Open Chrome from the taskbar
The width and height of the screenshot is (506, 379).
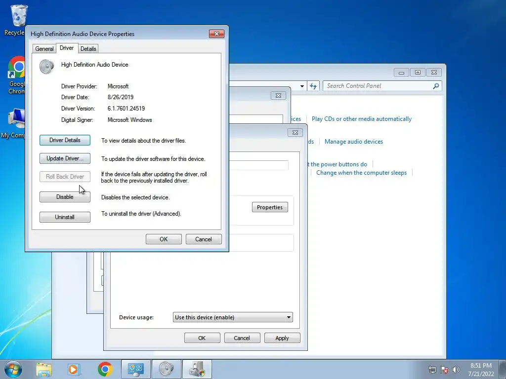(x=105, y=369)
